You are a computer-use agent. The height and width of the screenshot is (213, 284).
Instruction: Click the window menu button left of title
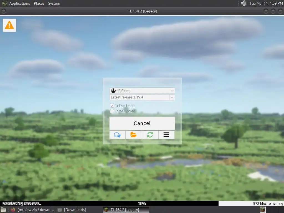click(x=3, y=11)
